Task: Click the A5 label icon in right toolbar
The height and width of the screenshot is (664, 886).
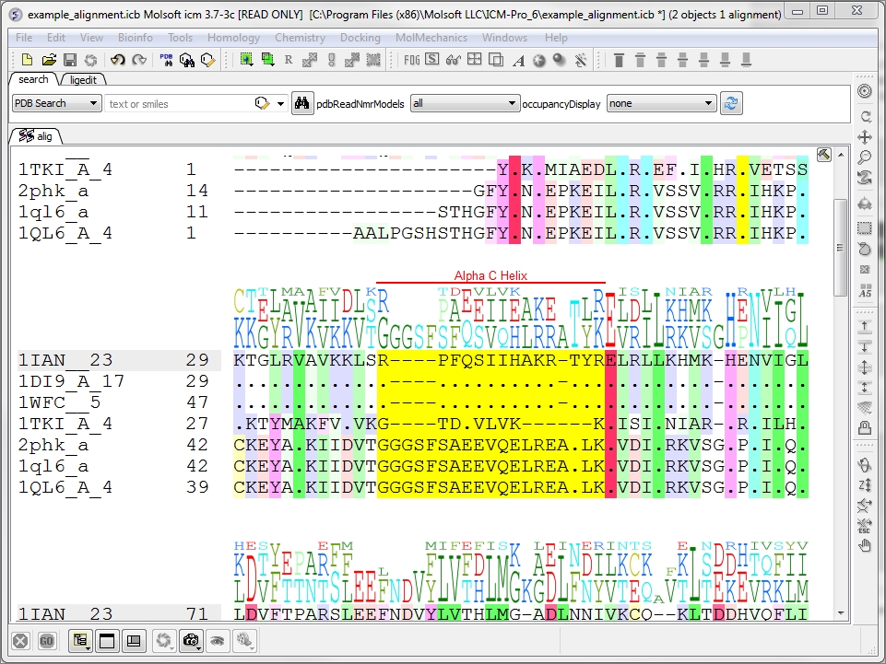Action: [x=865, y=291]
